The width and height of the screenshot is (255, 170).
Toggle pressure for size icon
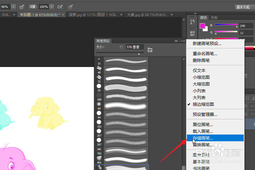click(70, 7)
